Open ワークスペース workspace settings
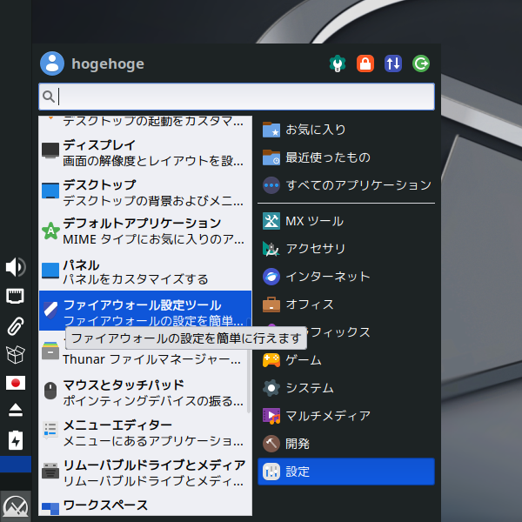This screenshot has width=522, height=522. pos(145,505)
